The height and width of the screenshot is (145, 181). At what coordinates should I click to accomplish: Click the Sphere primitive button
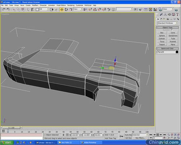pyautogui.click(x=162, y=36)
